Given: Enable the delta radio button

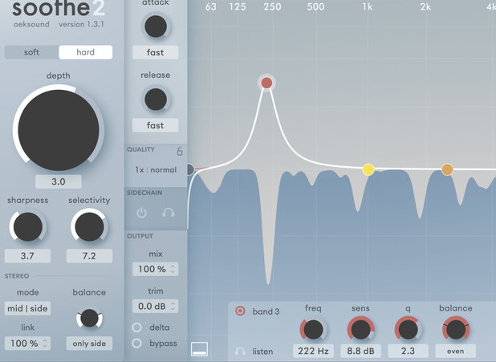Looking at the screenshot, I should [137, 327].
